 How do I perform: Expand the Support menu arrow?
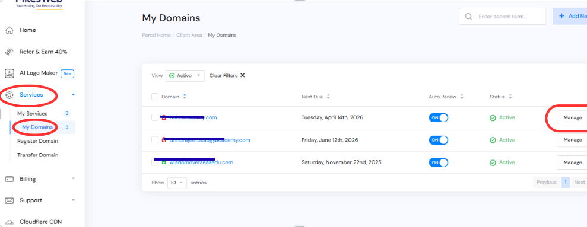point(74,200)
